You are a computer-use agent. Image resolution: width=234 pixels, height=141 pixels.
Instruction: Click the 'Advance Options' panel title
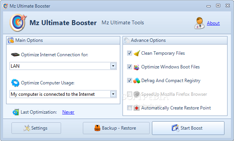point(148,40)
